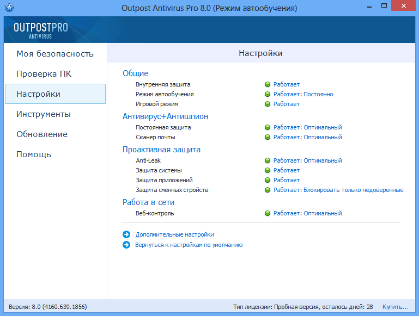Click green status icon for Сканер почты
Viewport: 419px width, 316px height.
pyautogui.click(x=268, y=137)
